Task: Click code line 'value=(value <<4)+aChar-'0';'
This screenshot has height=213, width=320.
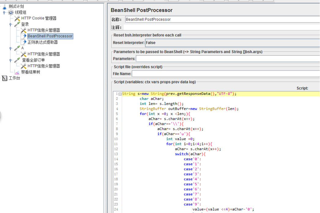Action: tap(223, 209)
